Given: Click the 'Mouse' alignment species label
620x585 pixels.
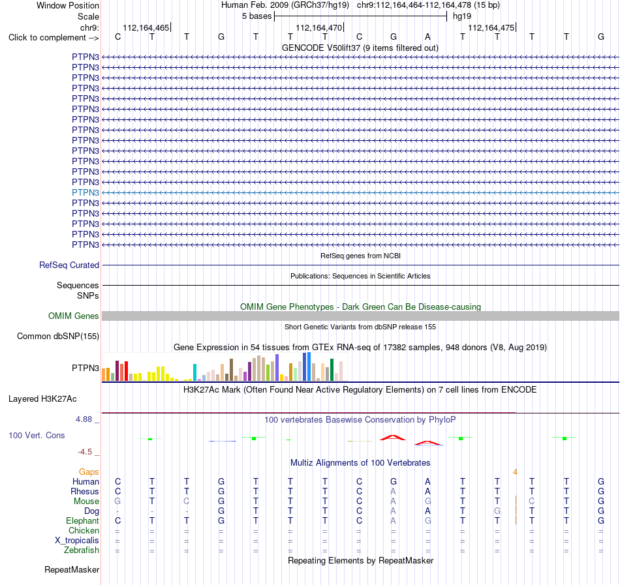Looking at the screenshot, I should [86, 502].
